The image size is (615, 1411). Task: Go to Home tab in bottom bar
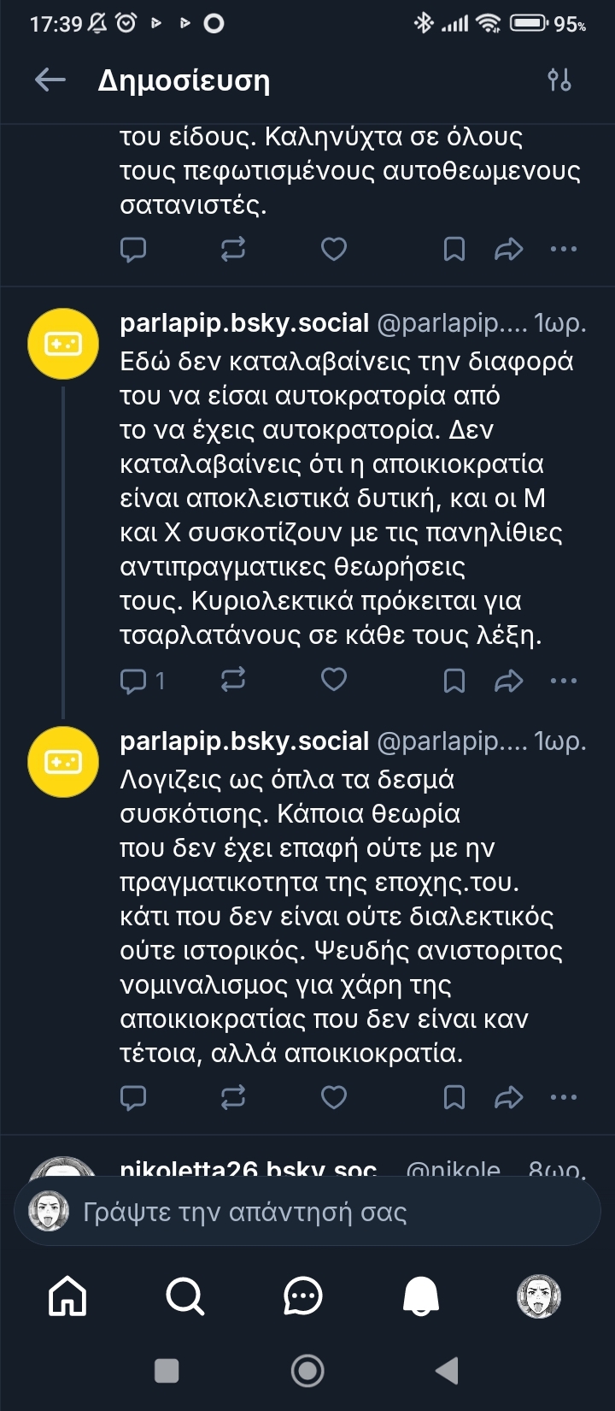(68, 1296)
